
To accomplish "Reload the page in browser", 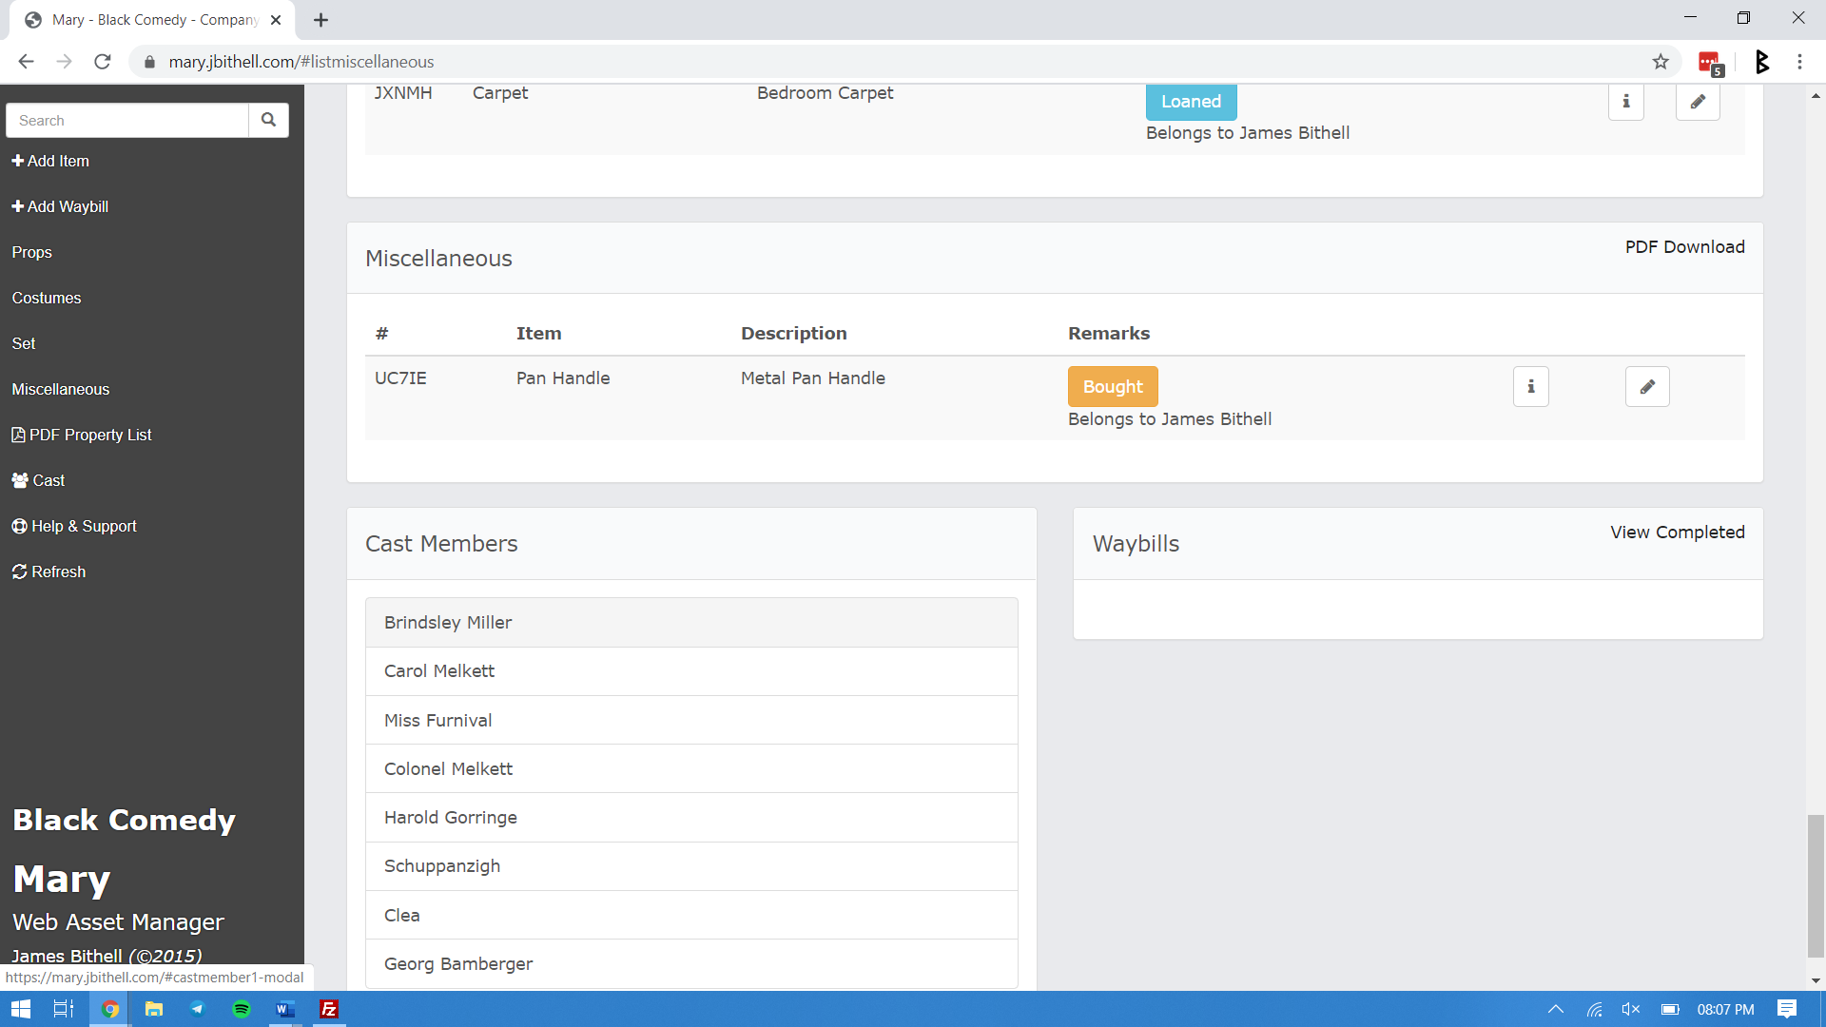I will point(103,62).
